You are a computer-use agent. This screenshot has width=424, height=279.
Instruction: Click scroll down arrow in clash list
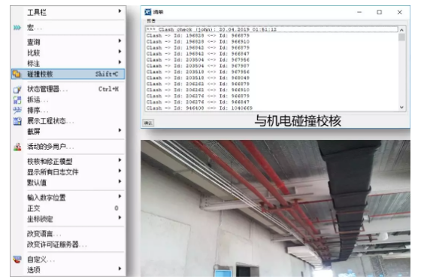[401, 108]
